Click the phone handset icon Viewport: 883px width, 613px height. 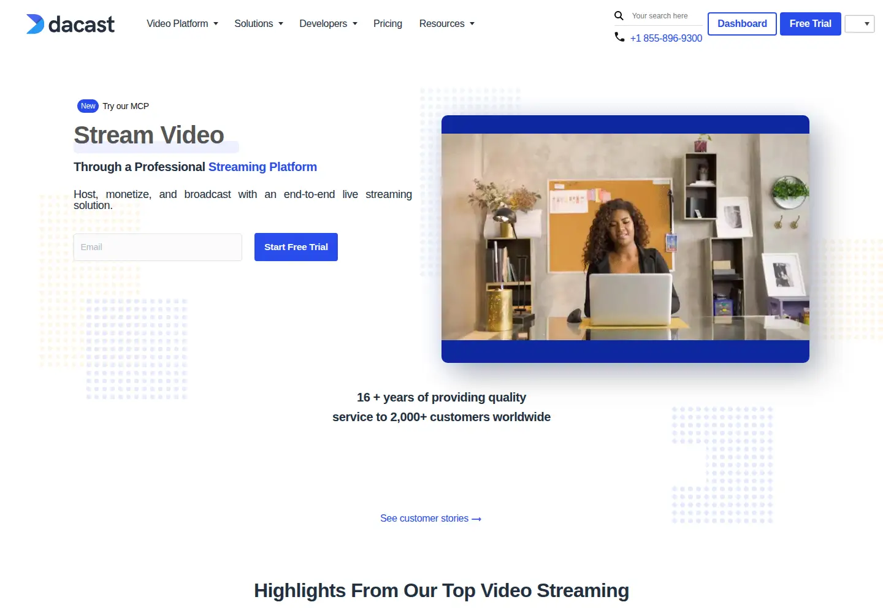(x=619, y=37)
